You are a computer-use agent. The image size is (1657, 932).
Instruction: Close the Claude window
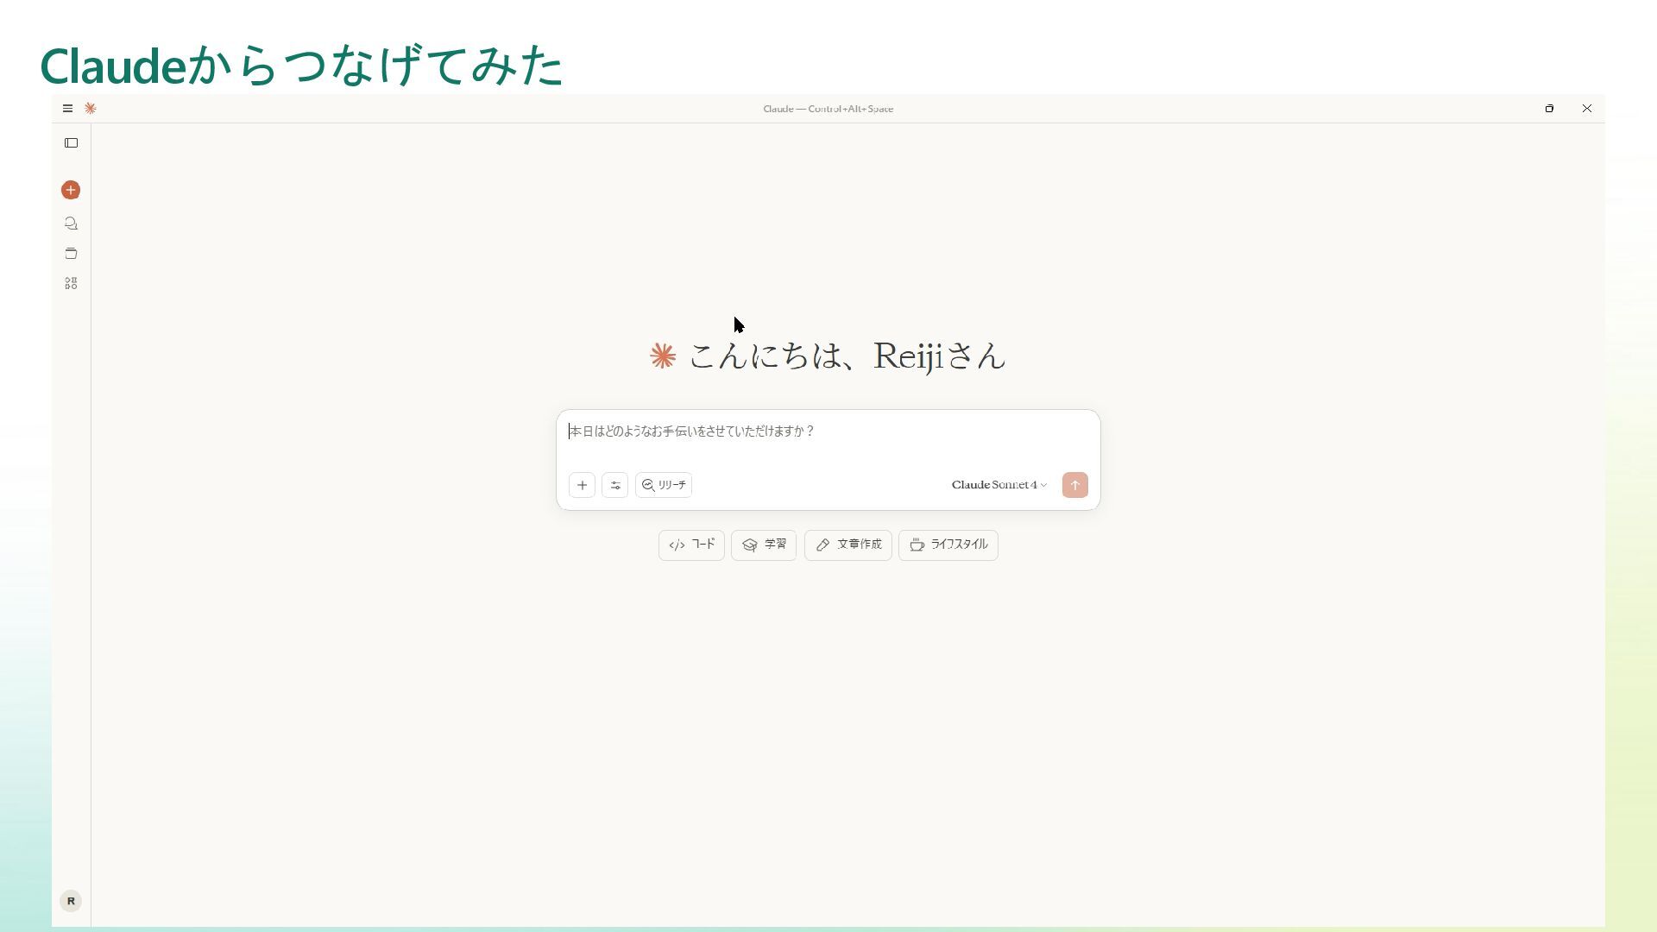(1587, 109)
